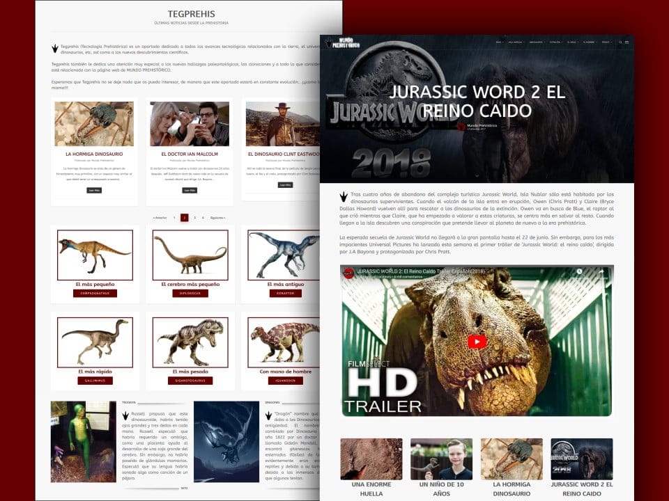Click Leer Más under El Doctor Ian Malcolm
The width and height of the screenshot is (669, 501).
(189, 190)
